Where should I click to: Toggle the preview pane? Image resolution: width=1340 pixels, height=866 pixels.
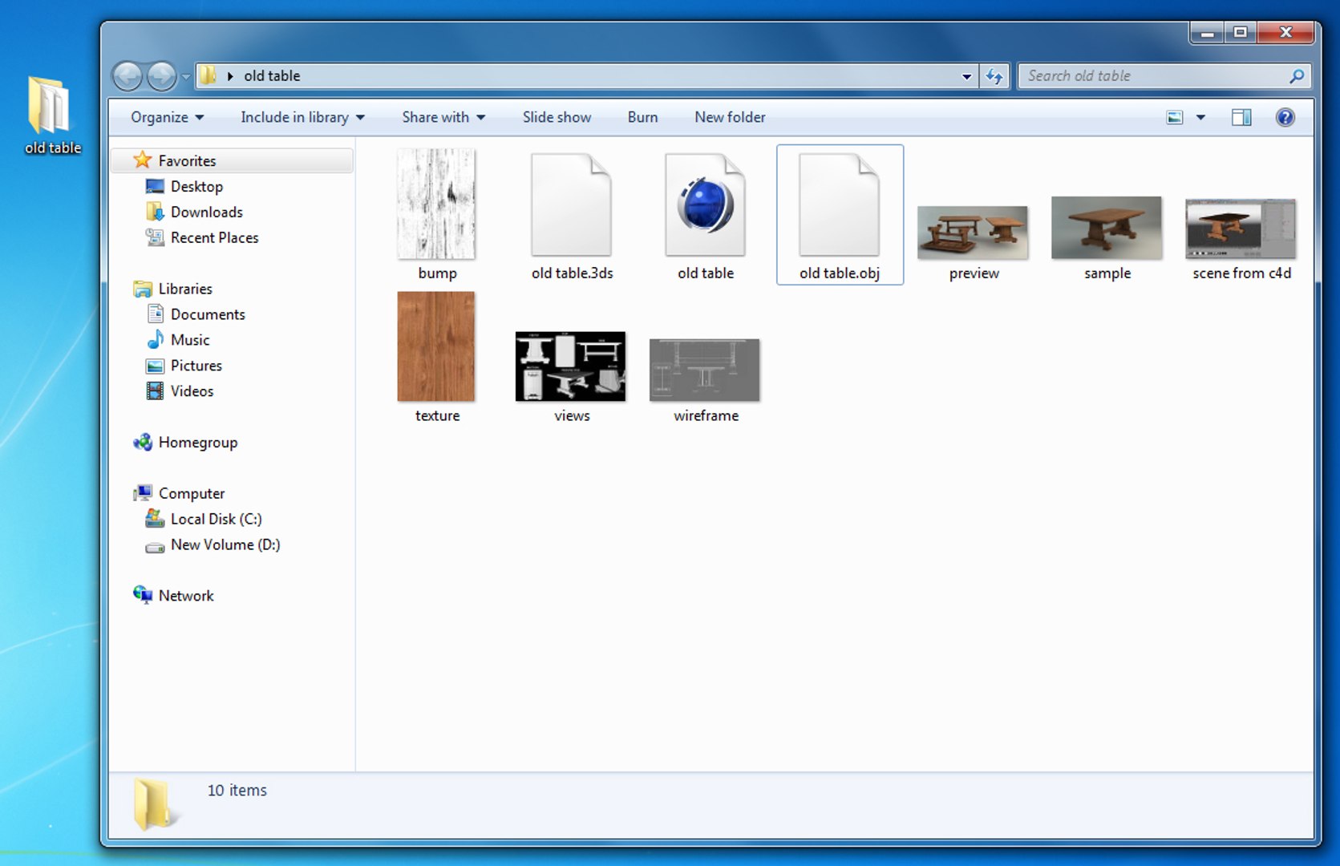pyautogui.click(x=1241, y=118)
